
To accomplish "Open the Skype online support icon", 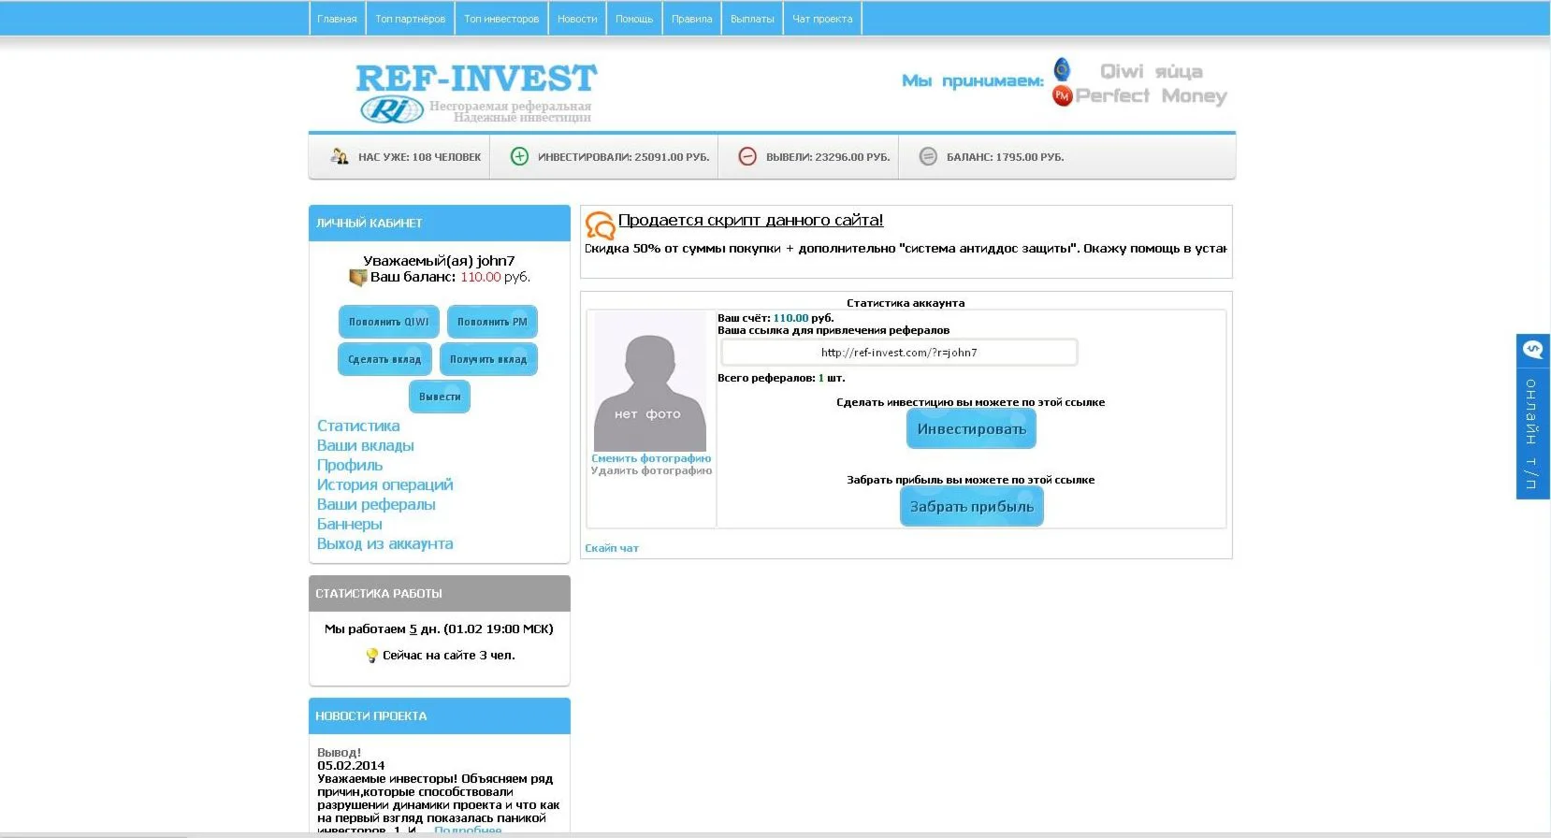I will coord(1533,349).
